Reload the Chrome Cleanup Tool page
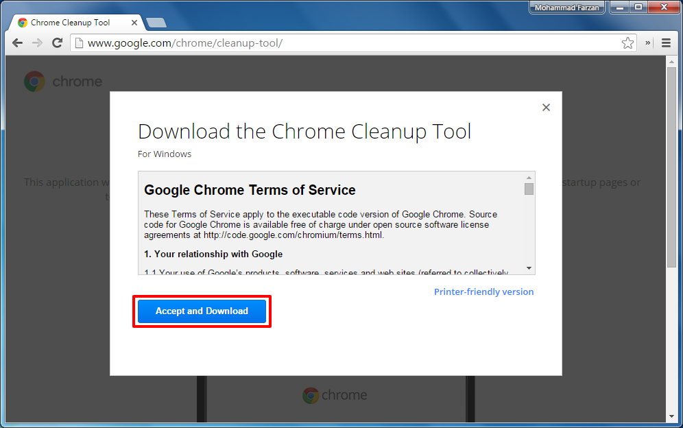The image size is (683, 428). (57, 43)
